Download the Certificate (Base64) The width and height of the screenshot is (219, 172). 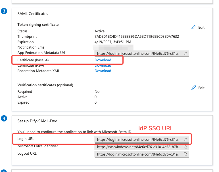pos(103,60)
